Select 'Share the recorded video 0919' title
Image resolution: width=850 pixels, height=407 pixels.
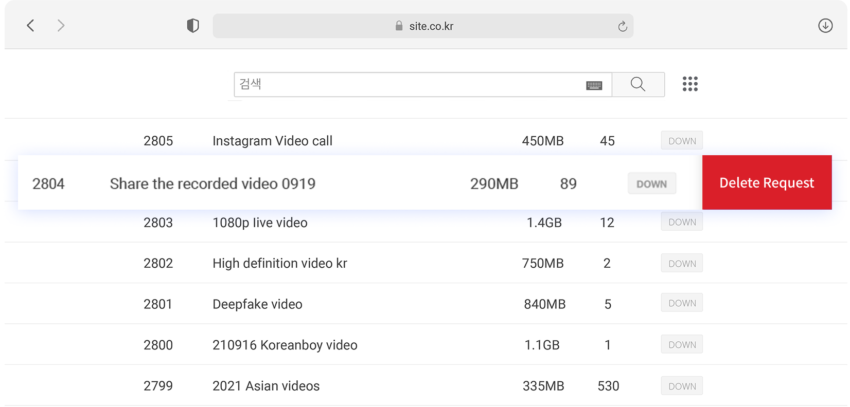tap(213, 183)
